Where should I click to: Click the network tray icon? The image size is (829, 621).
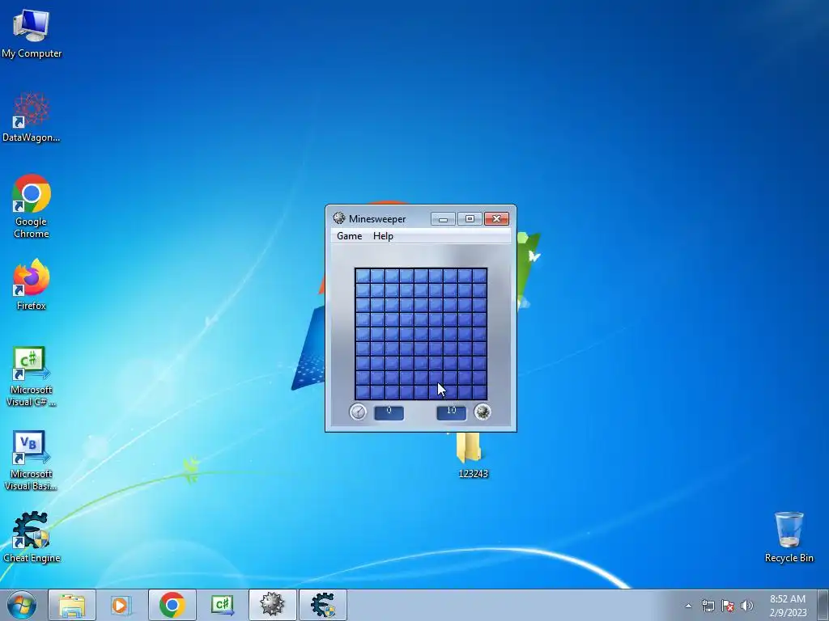click(708, 606)
